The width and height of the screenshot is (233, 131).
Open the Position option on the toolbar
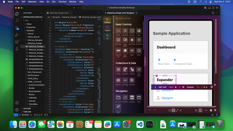click(x=190, y=87)
